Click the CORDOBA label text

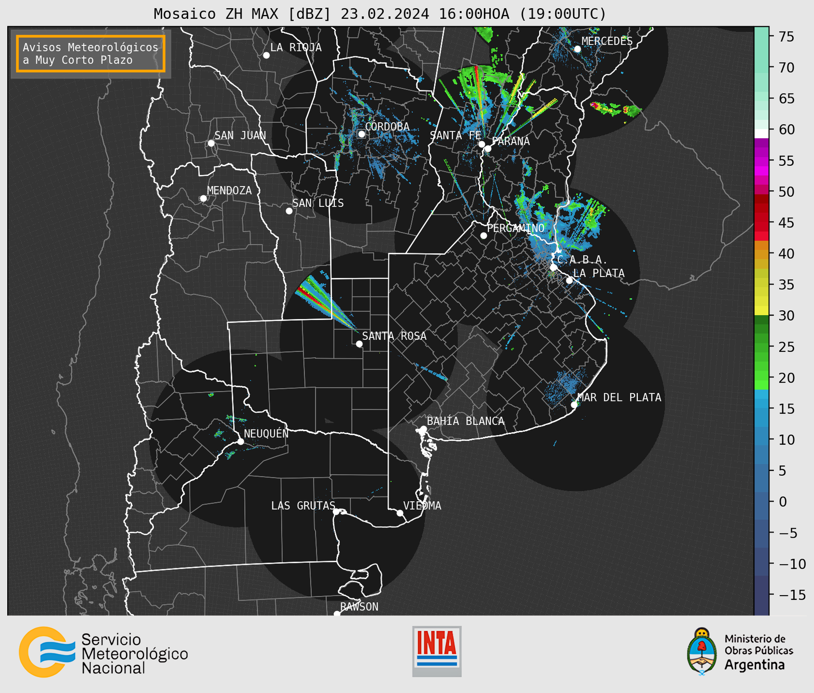tap(387, 127)
